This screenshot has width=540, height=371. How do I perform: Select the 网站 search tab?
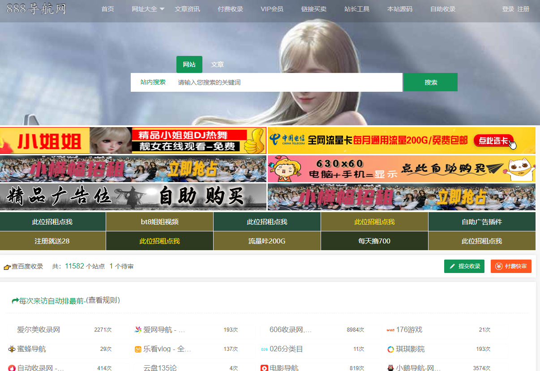pos(189,64)
